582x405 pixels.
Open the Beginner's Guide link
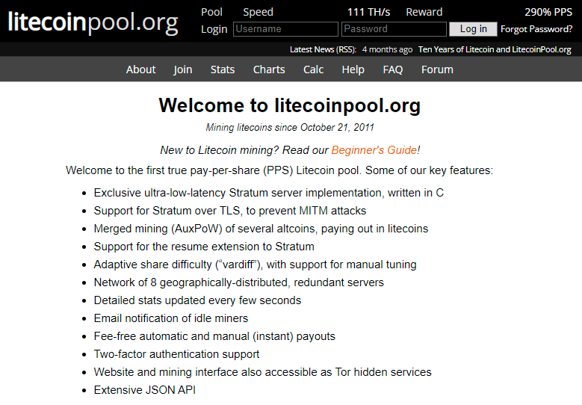tap(374, 150)
